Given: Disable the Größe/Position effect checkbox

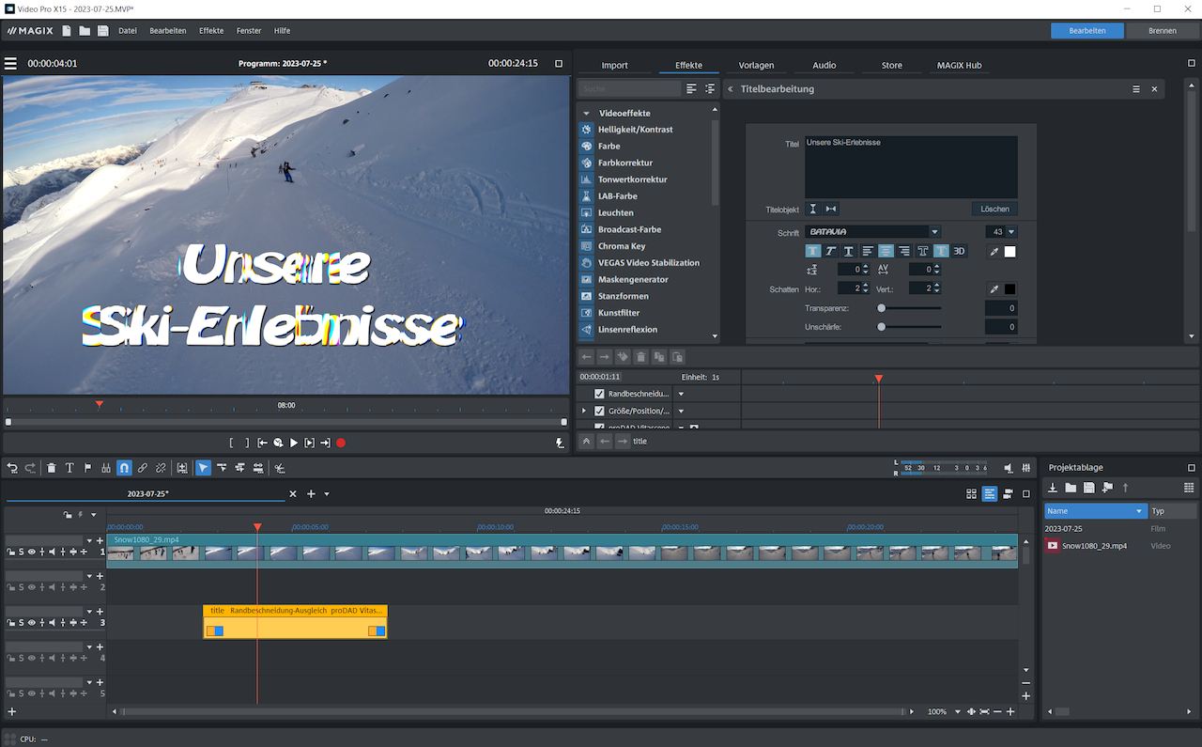Looking at the screenshot, I should (599, 411).
